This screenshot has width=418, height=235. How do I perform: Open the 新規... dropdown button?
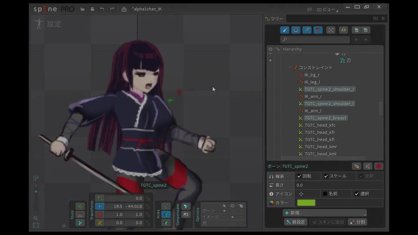pyautogui.click(x=325, y=213)
